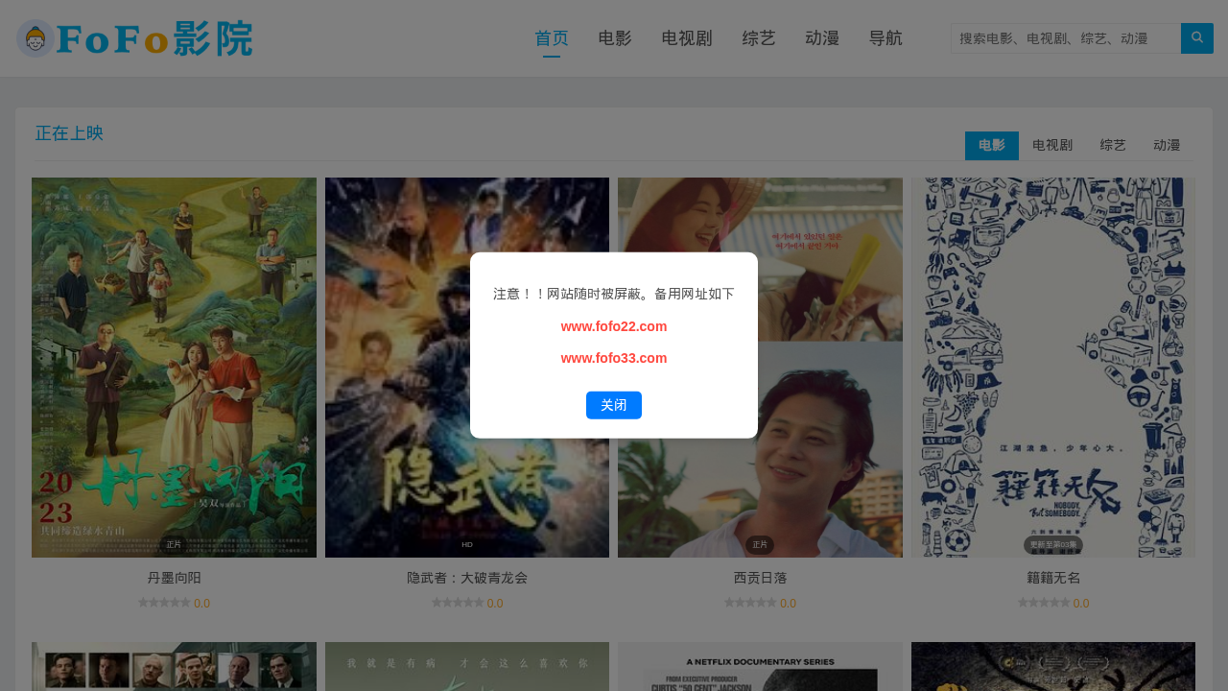Open 动漫 in the top navigation
1228x691 pixels.
pyautogui.click(x=822, y=38)
